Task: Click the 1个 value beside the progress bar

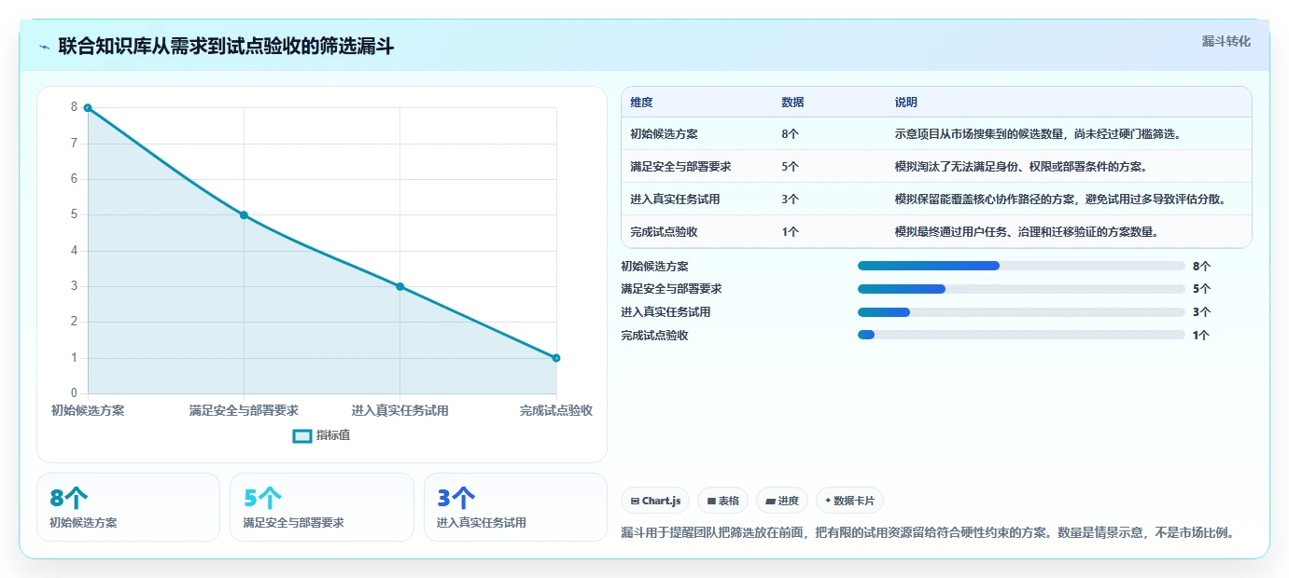Action: point(1201,336)
